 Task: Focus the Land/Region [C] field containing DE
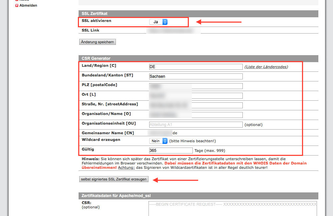coord(196,67)
